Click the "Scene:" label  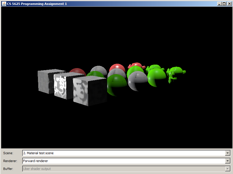pyautogui.click(x=8, y=153)
